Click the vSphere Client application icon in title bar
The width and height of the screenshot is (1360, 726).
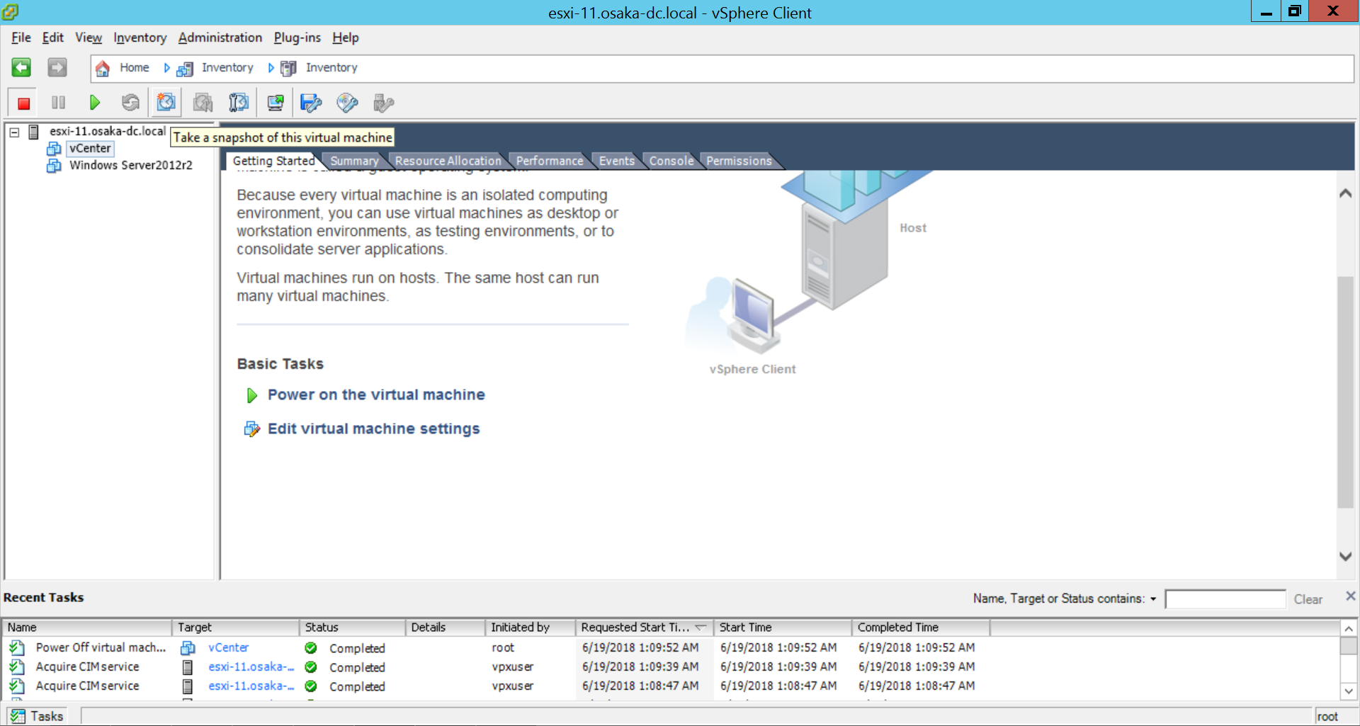tap(10, 12)
